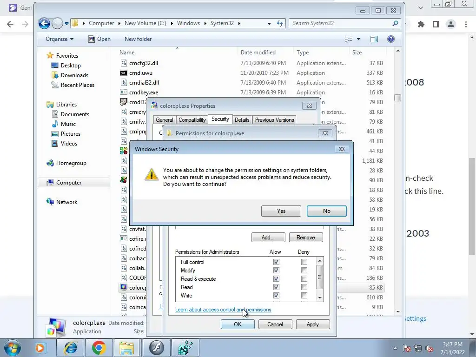Open Learn about access control and permissions link

coord(223,310)
